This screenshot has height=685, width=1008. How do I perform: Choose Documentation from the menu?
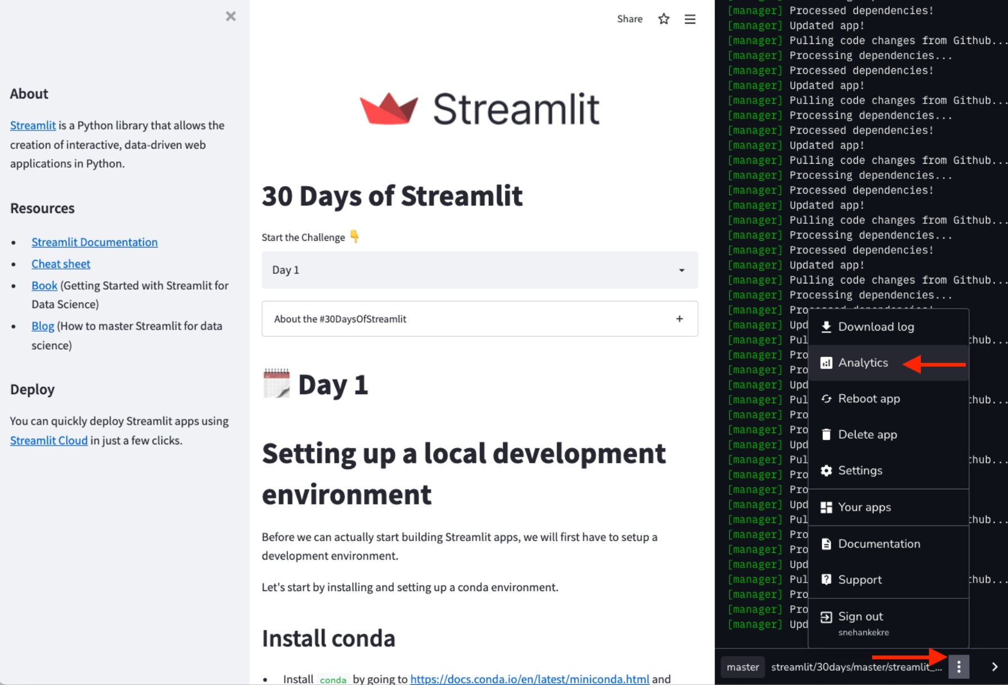879,544
